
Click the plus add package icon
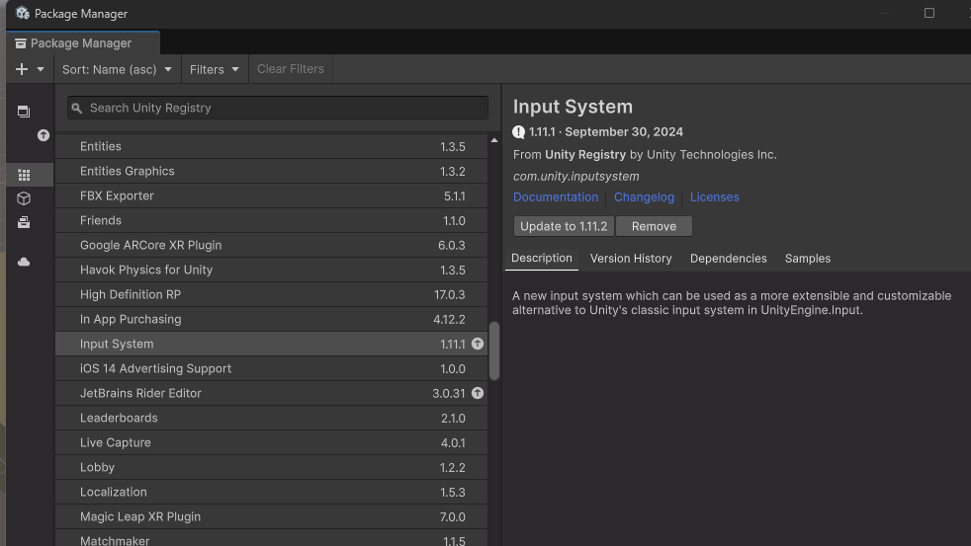[x=22, y=69]
